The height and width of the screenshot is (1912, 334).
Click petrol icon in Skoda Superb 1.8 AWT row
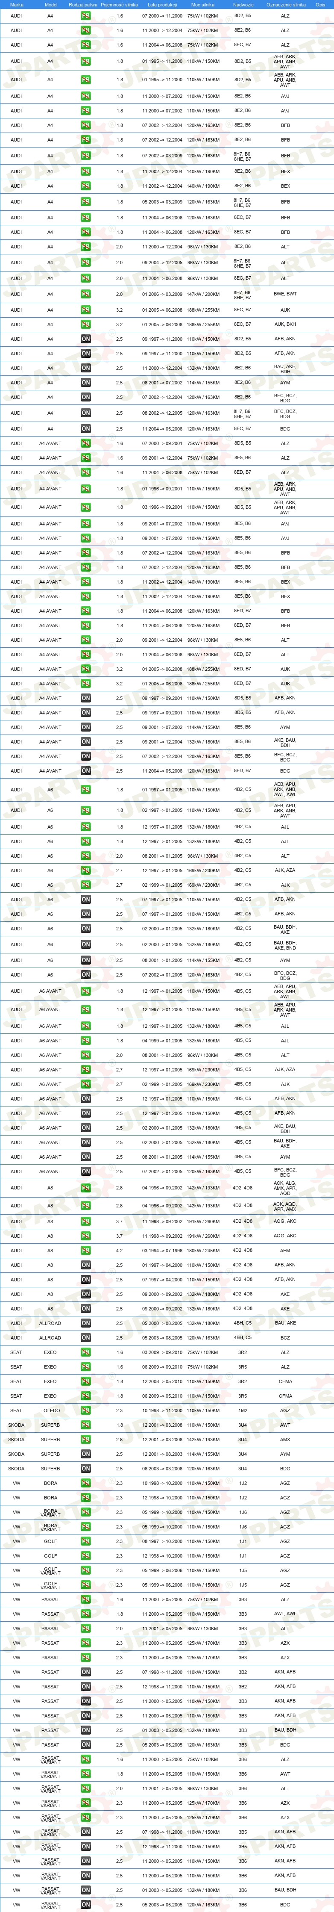(x=85, y=1425)
